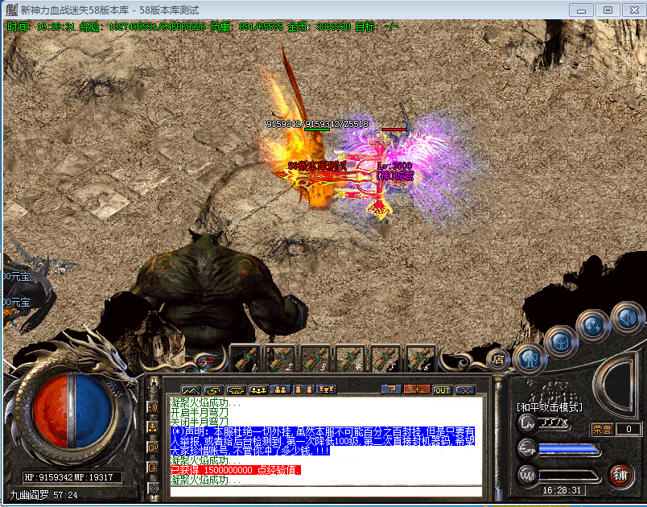Click the red plus button above chat
The height and width of the screenshot is (507, 647).
[417, 390]
